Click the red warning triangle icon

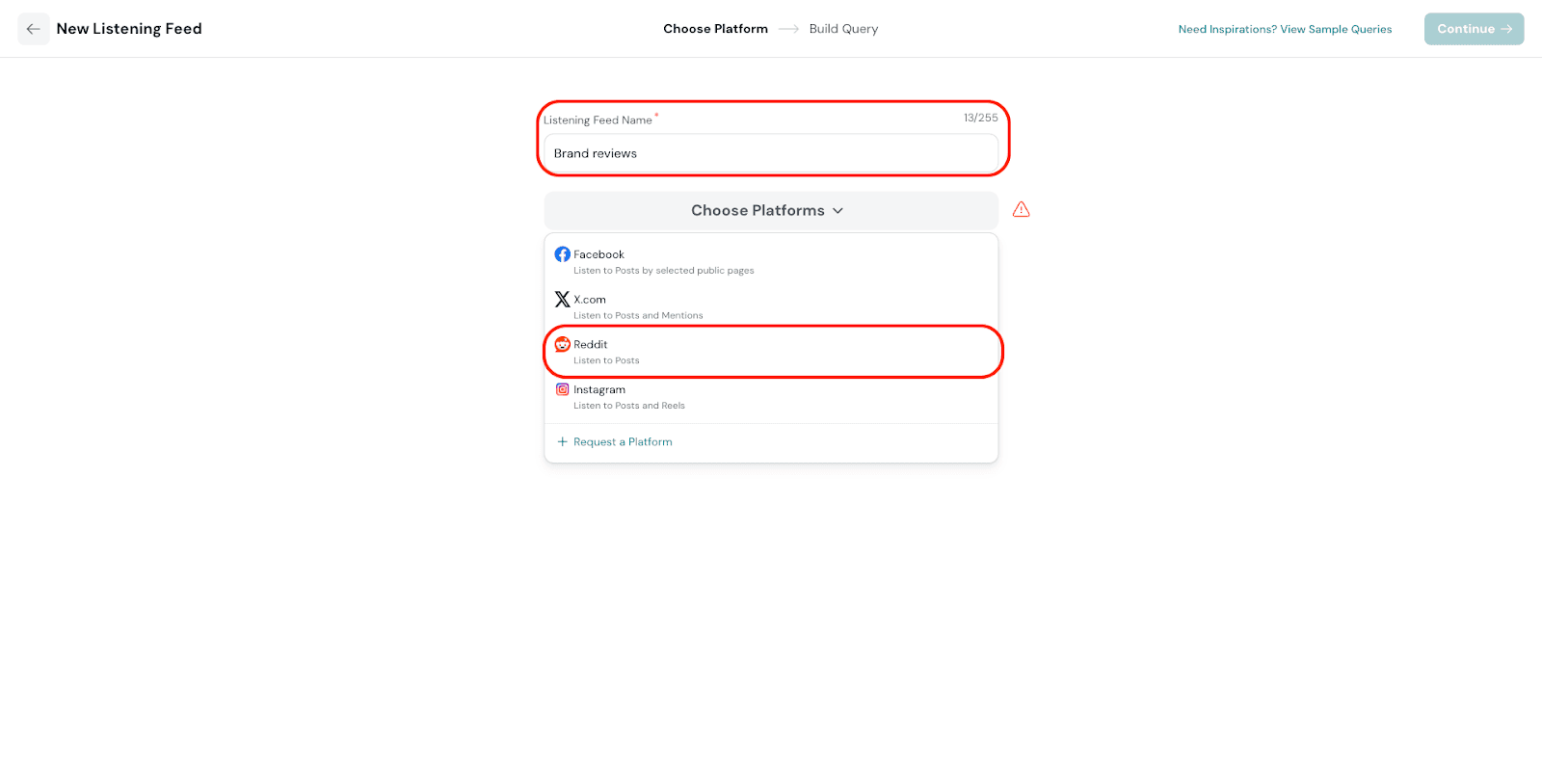pos(1022,210)
